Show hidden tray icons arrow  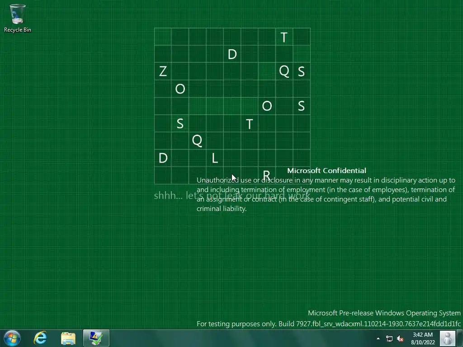coord(378,338)
